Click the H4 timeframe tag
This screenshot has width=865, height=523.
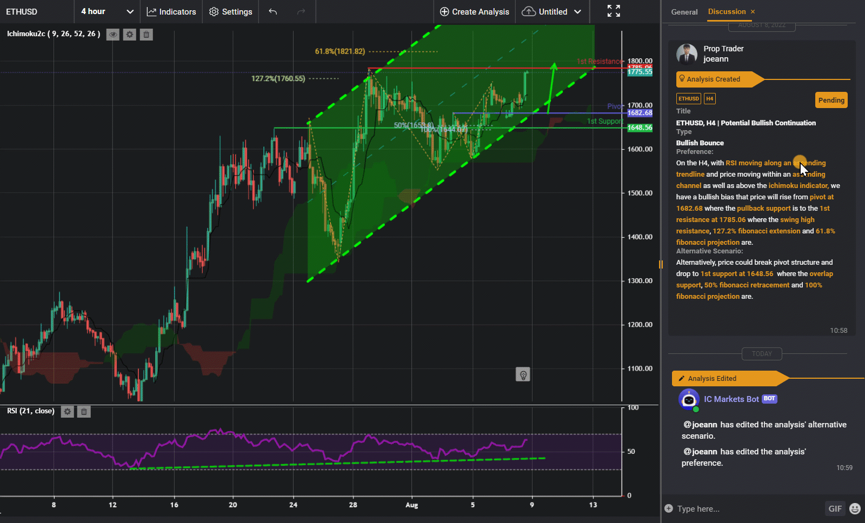tap(710, 98)
